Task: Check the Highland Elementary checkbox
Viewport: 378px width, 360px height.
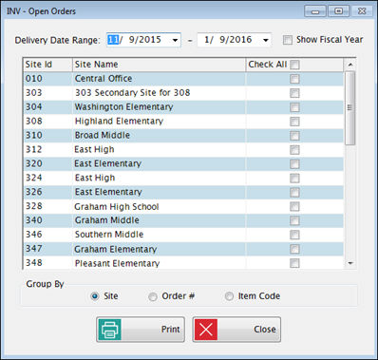Action: [294, 122]
